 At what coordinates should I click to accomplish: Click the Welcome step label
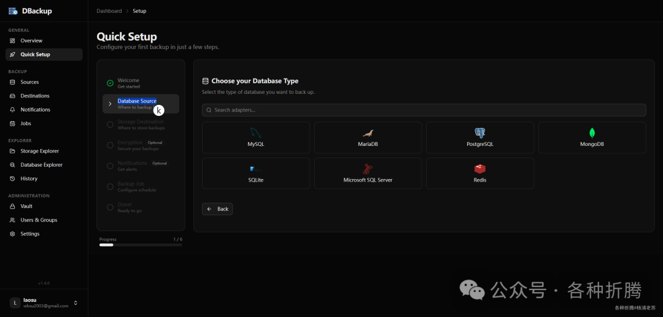(x=128, y=80)
